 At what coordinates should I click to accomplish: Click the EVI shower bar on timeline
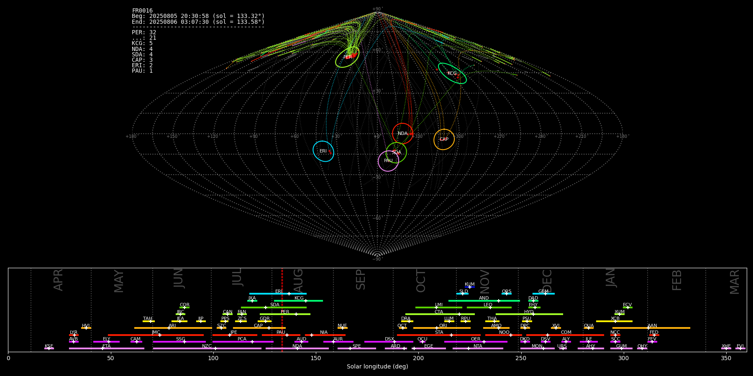tap(740, 348)
